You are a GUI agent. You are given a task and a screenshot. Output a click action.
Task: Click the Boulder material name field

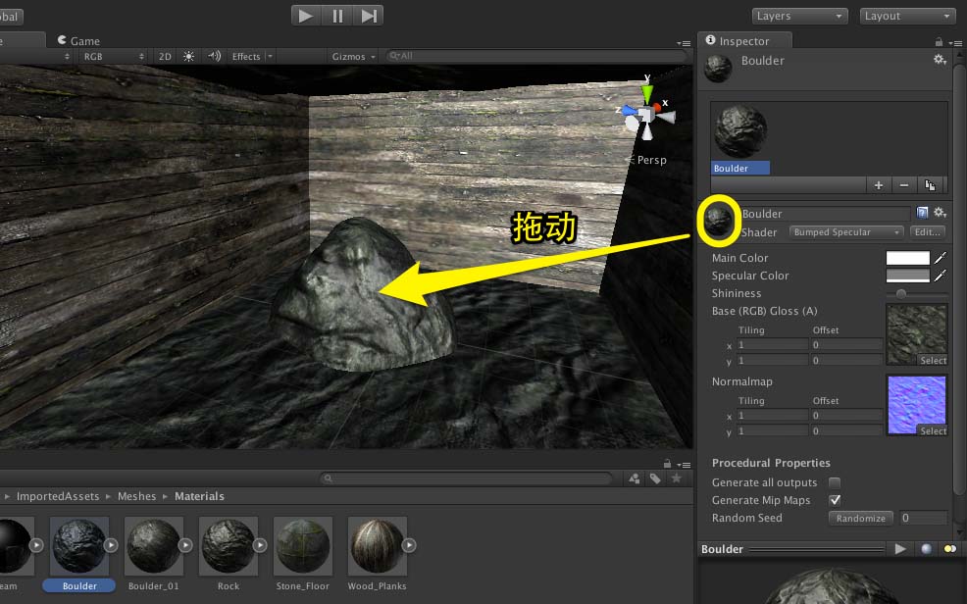(825, 214)
